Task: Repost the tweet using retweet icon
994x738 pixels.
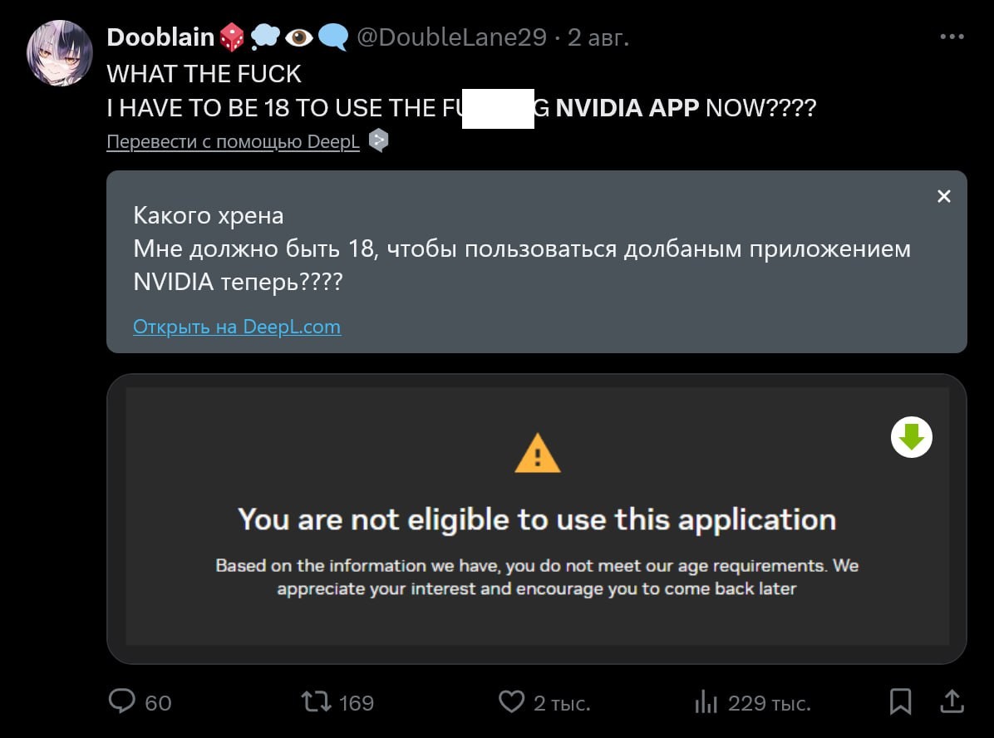Action: [315, 702]
